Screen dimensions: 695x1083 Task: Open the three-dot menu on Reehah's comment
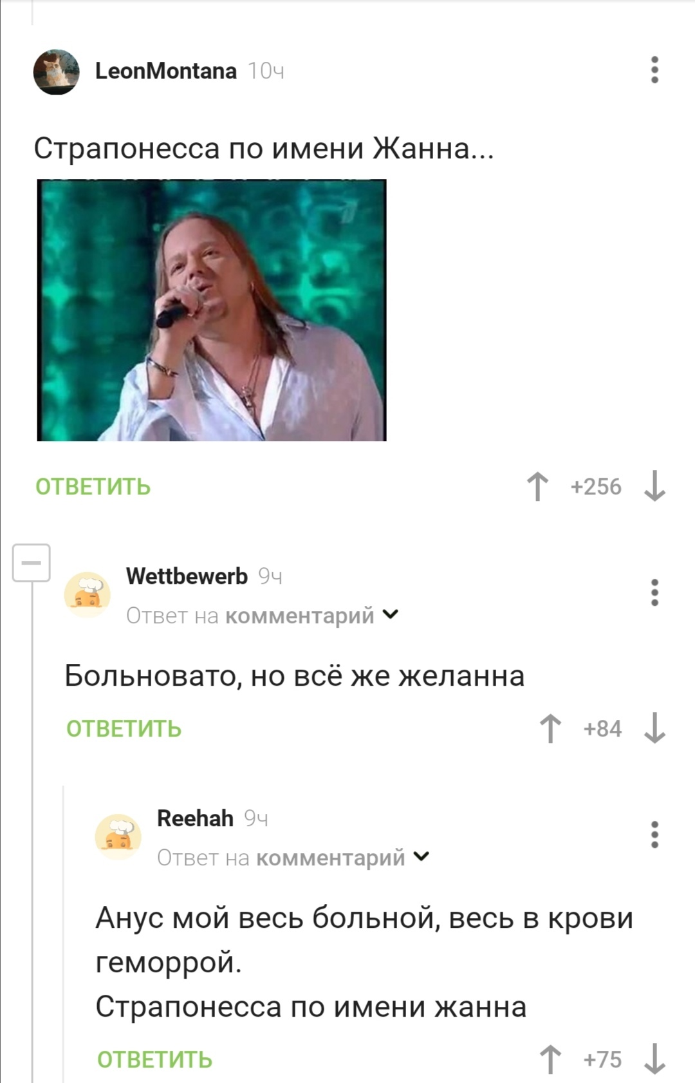[654, 834]
